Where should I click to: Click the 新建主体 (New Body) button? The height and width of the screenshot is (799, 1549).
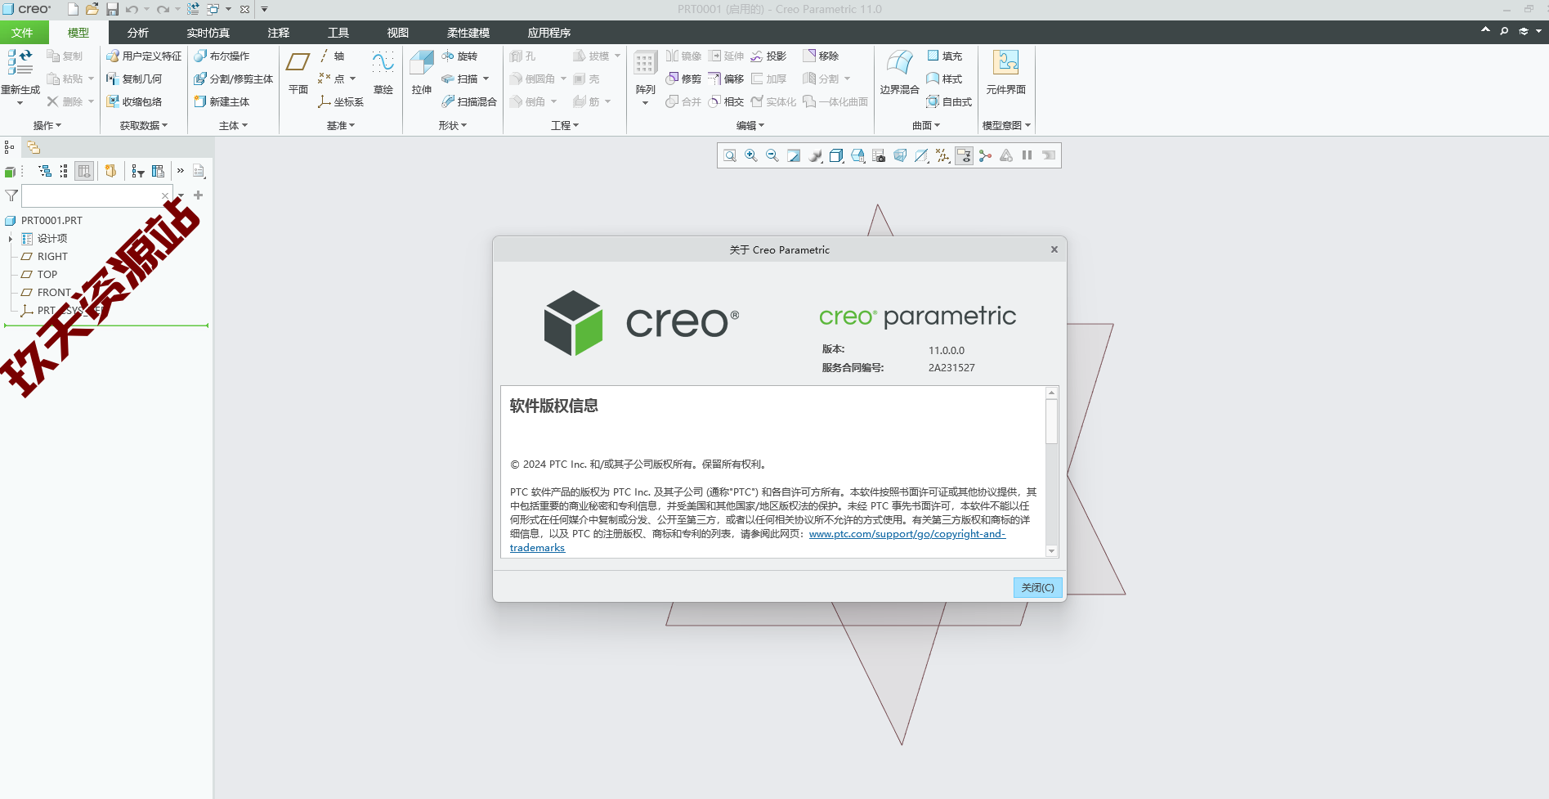[x=222, y=101]
